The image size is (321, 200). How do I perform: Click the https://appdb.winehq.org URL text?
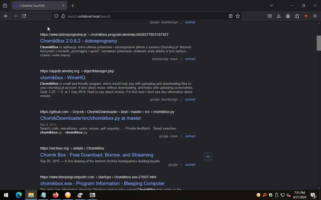60,71
